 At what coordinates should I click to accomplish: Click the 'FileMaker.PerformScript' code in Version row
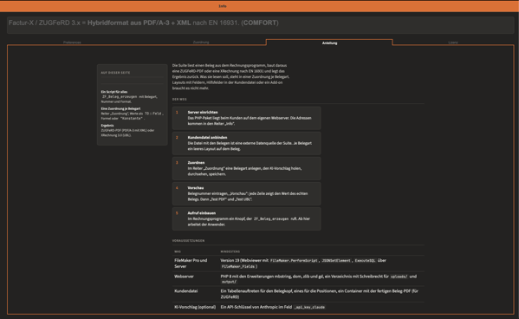click(294, 261)
